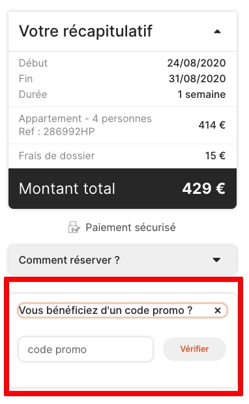This screenshot has height=404, width=249.
Task: Click the code promo input field
Action: (x=85, y=349)
